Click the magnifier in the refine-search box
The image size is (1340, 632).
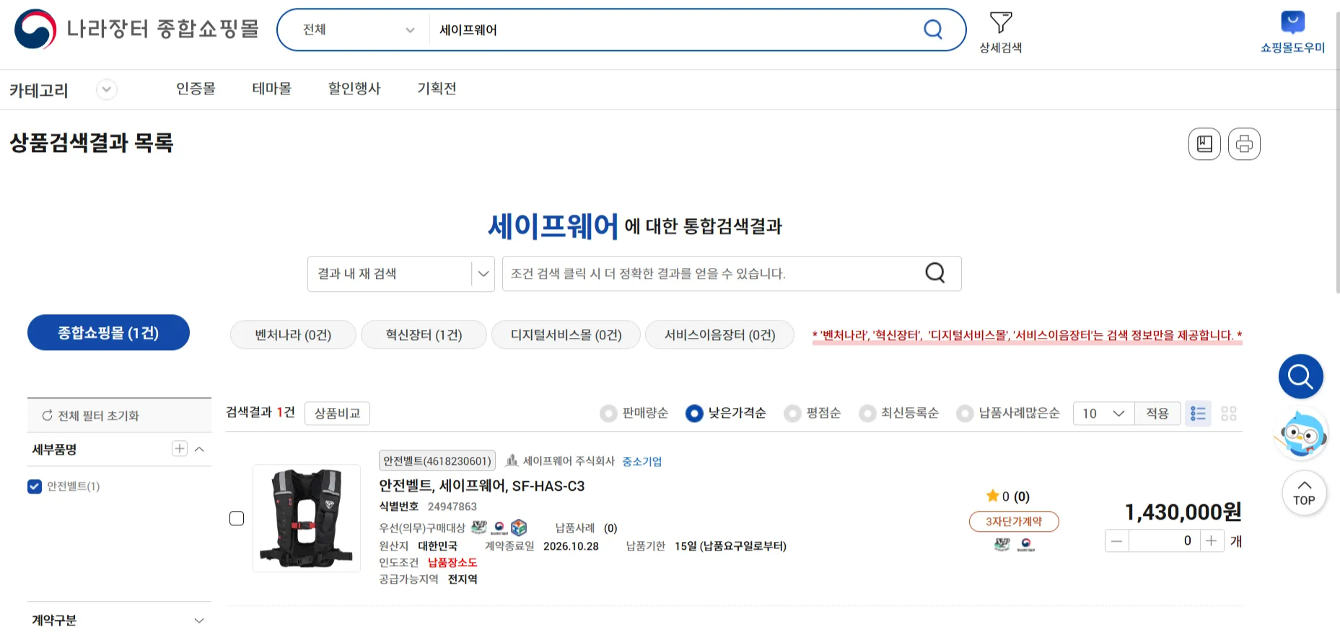pos(935,273)
